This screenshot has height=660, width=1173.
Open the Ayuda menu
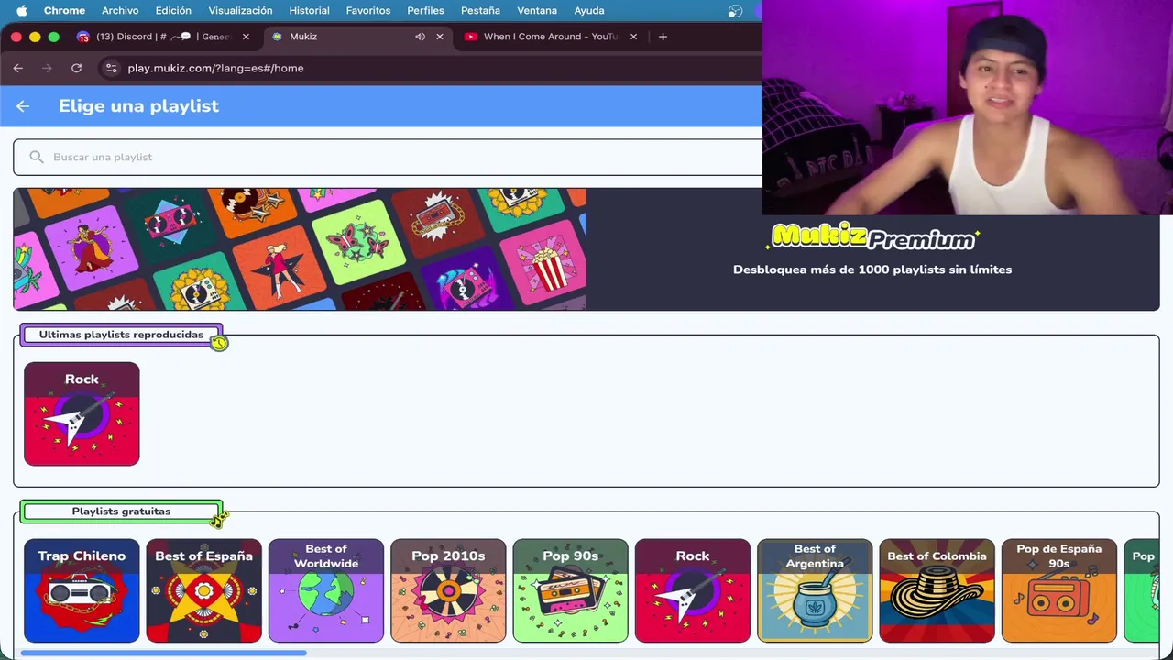click(589, 11)
